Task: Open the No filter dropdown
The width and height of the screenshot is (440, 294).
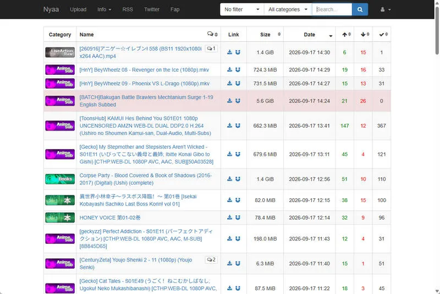Action: pos(242,9)
